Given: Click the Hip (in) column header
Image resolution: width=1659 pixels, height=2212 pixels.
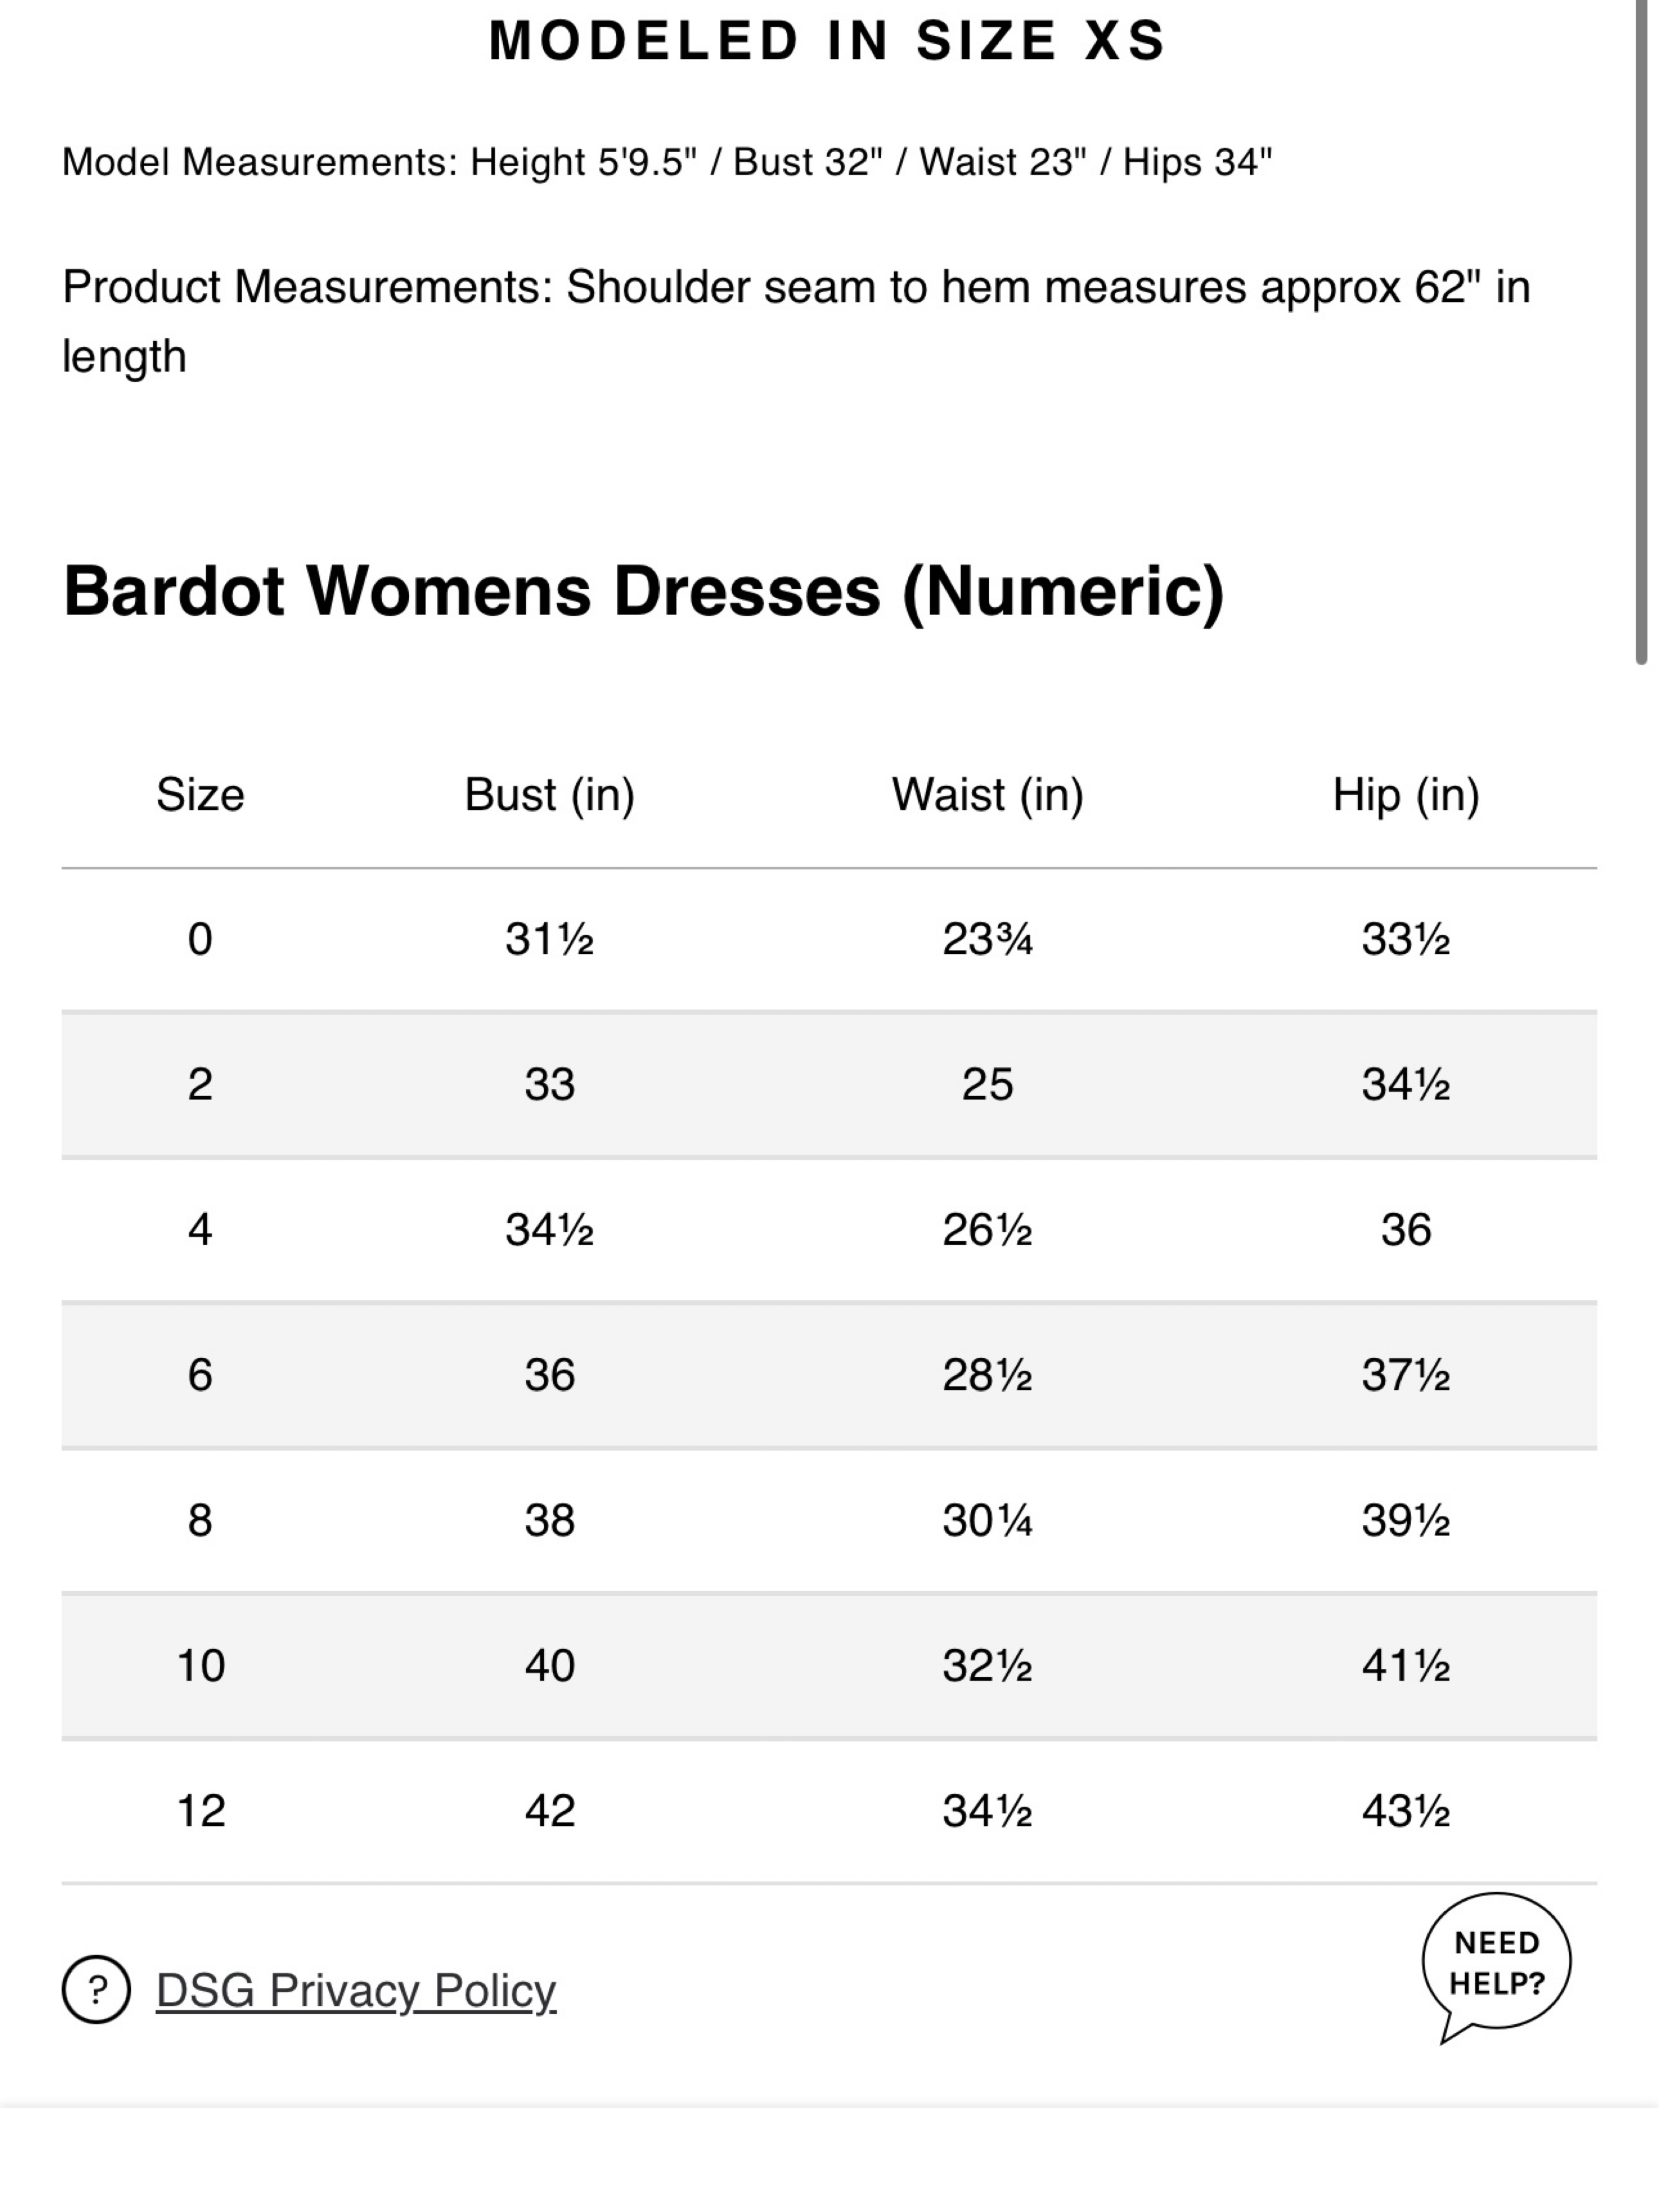Looking at the screenshot, I should coord(1406,796).
